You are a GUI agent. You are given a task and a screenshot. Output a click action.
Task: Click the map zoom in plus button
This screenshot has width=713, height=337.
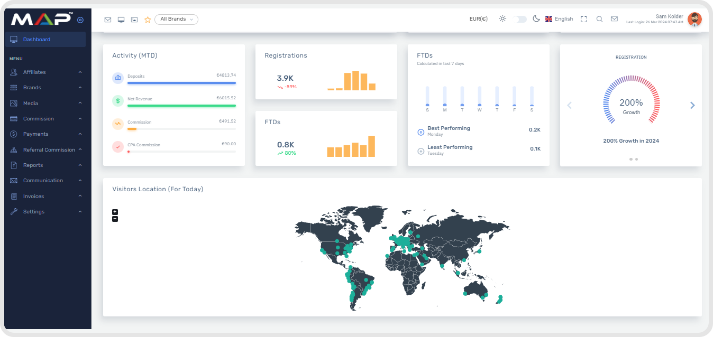[115, 212]
